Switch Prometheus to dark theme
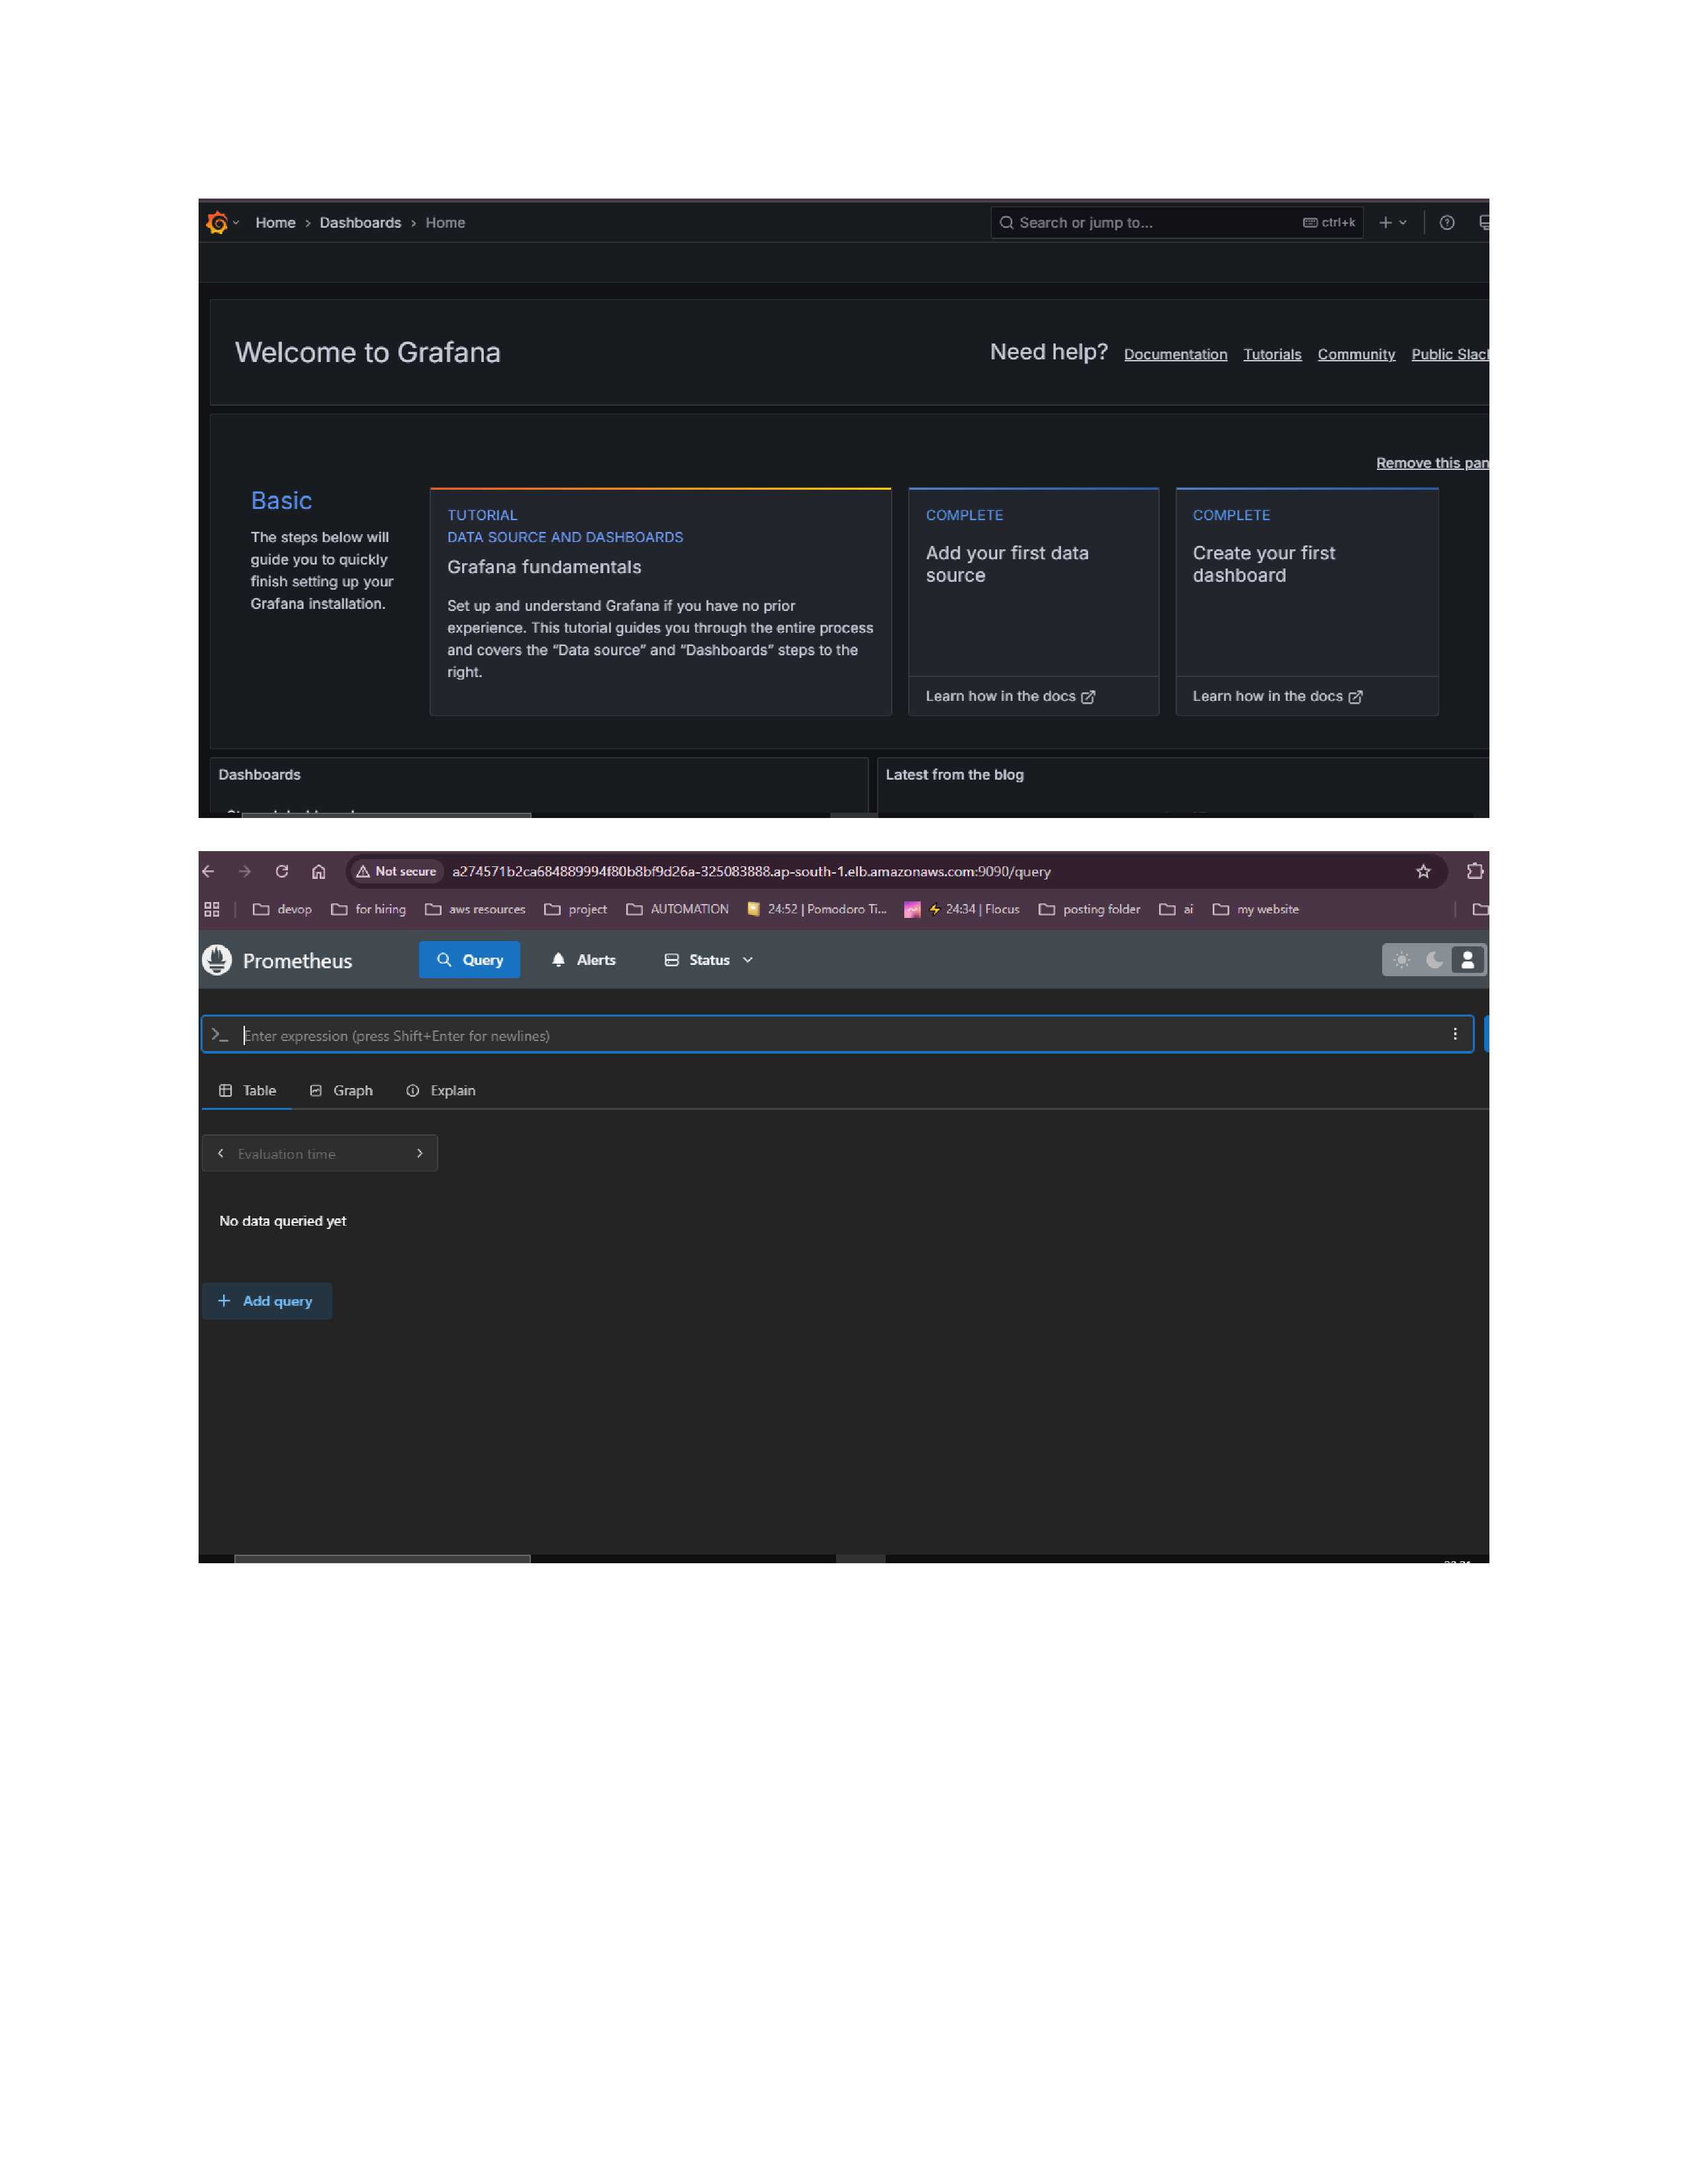Viewport: 1688px width, 2184px height. click(1435, 960)
